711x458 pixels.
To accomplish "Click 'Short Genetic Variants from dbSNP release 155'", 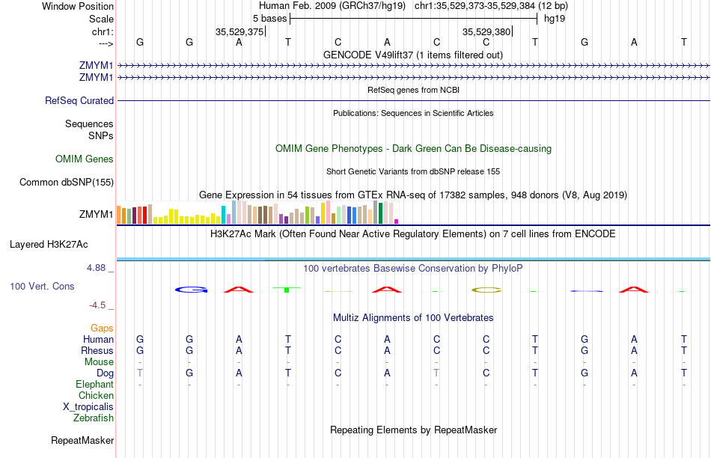I will (413, 171).
